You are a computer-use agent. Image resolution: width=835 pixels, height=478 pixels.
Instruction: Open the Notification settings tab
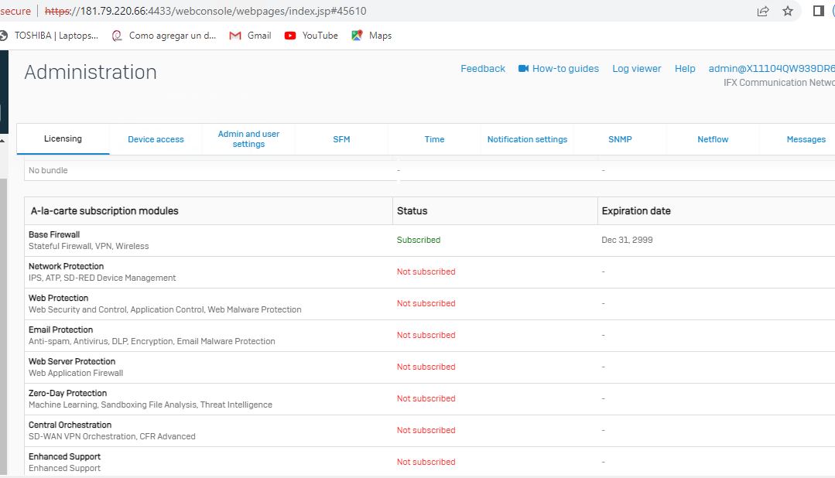point(527,139)
